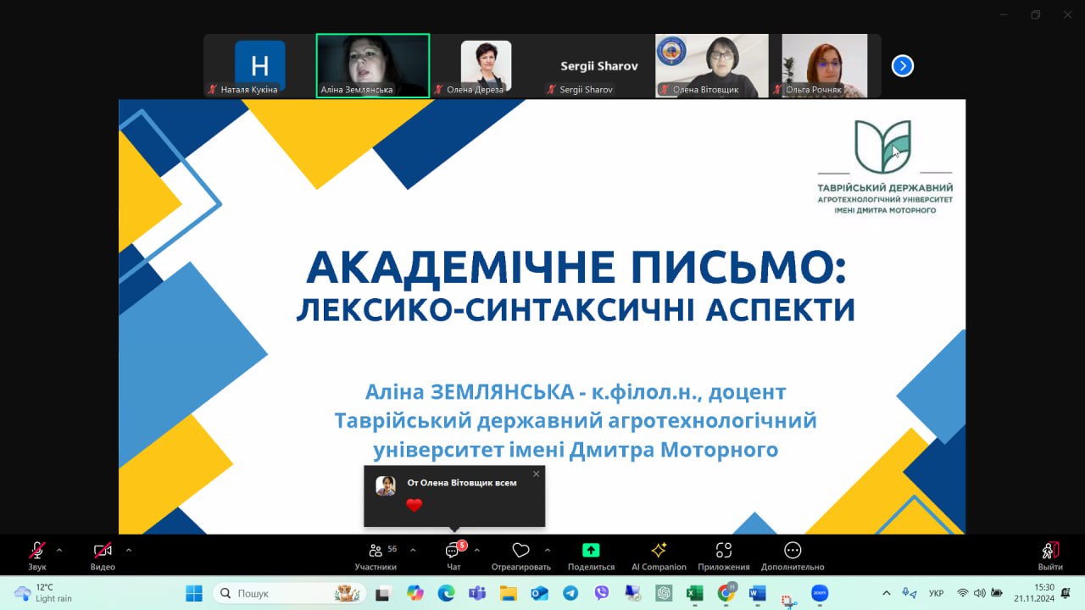Screen dimensions: 1085x610
Task: Open the Приложения apps icon
Action: [723, 551]
